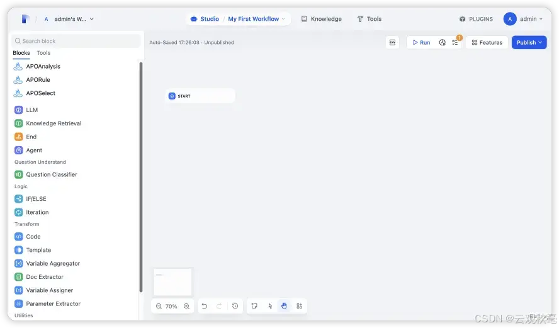Switch to the Blocks tab

coord(21,53)
